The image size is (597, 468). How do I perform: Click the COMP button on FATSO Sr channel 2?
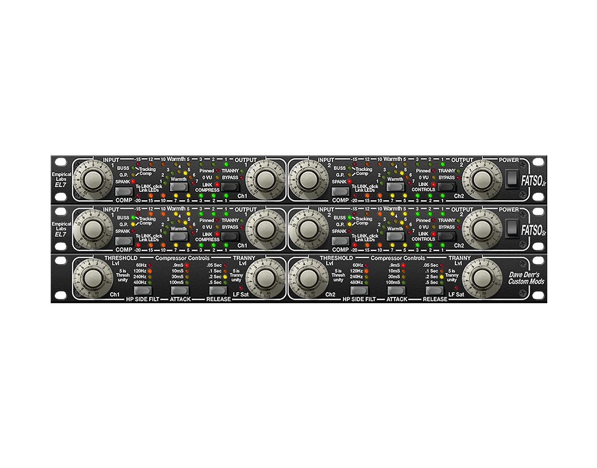(340, 241)
